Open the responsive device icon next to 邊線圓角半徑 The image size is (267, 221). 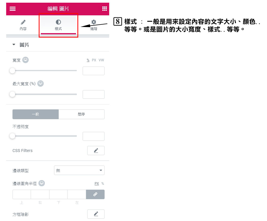tap(42, 183)
